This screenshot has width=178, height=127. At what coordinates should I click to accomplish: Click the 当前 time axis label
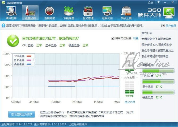click(117, 102)
